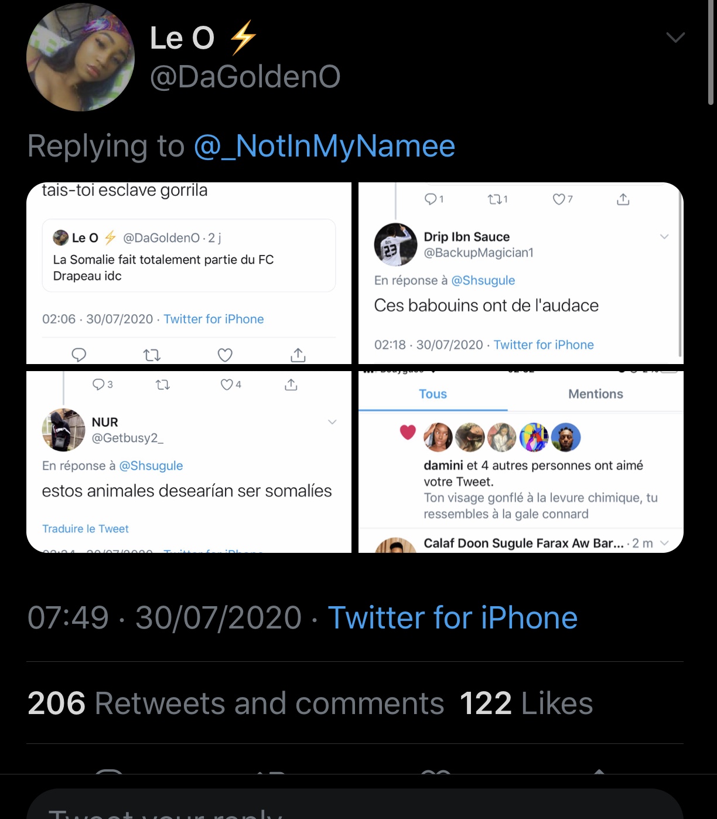Tap share icon above Drip Ibn Sauce
The width and height of the screenshot is (717, 819).
[x=623, y=199]
